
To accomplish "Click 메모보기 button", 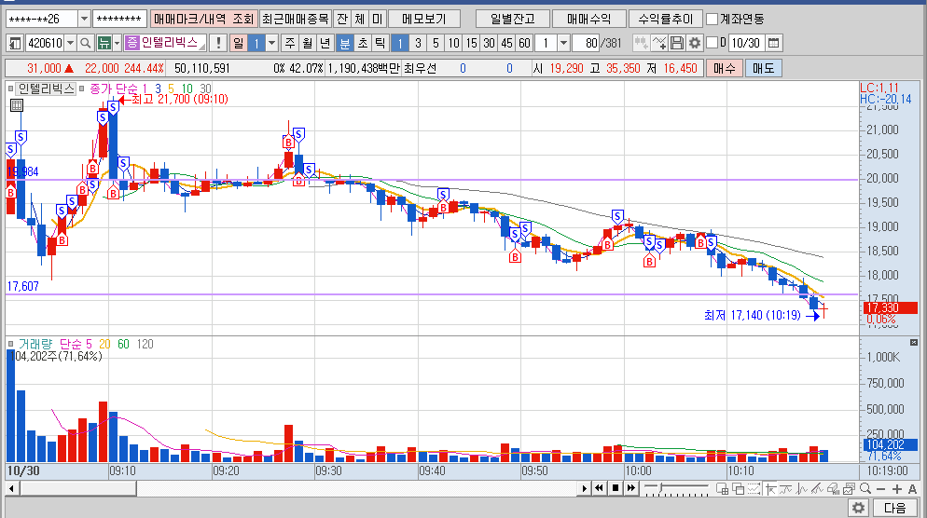I will (x=424, y=19).
